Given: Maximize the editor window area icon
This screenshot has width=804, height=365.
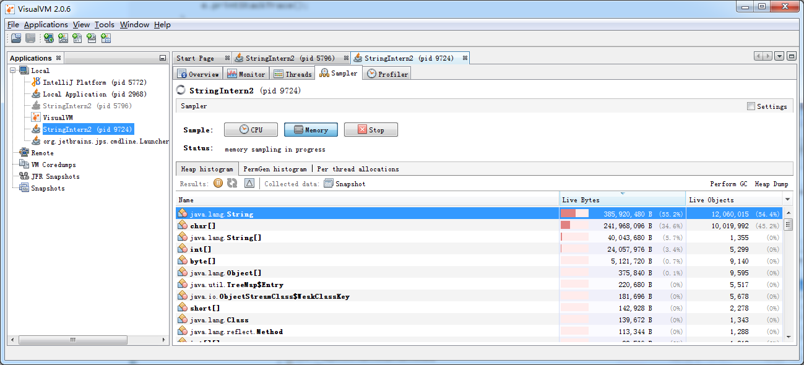Looking at the screenshot, I should [791, 56].
